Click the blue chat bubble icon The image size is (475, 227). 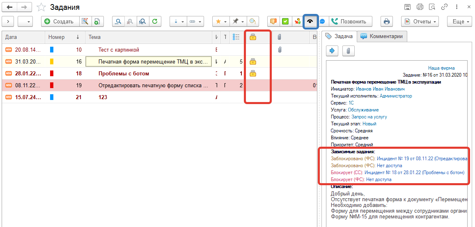(x=323, y=22)
